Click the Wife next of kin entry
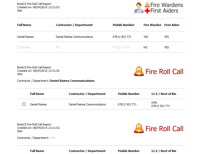202x154 pixels. 154,103
